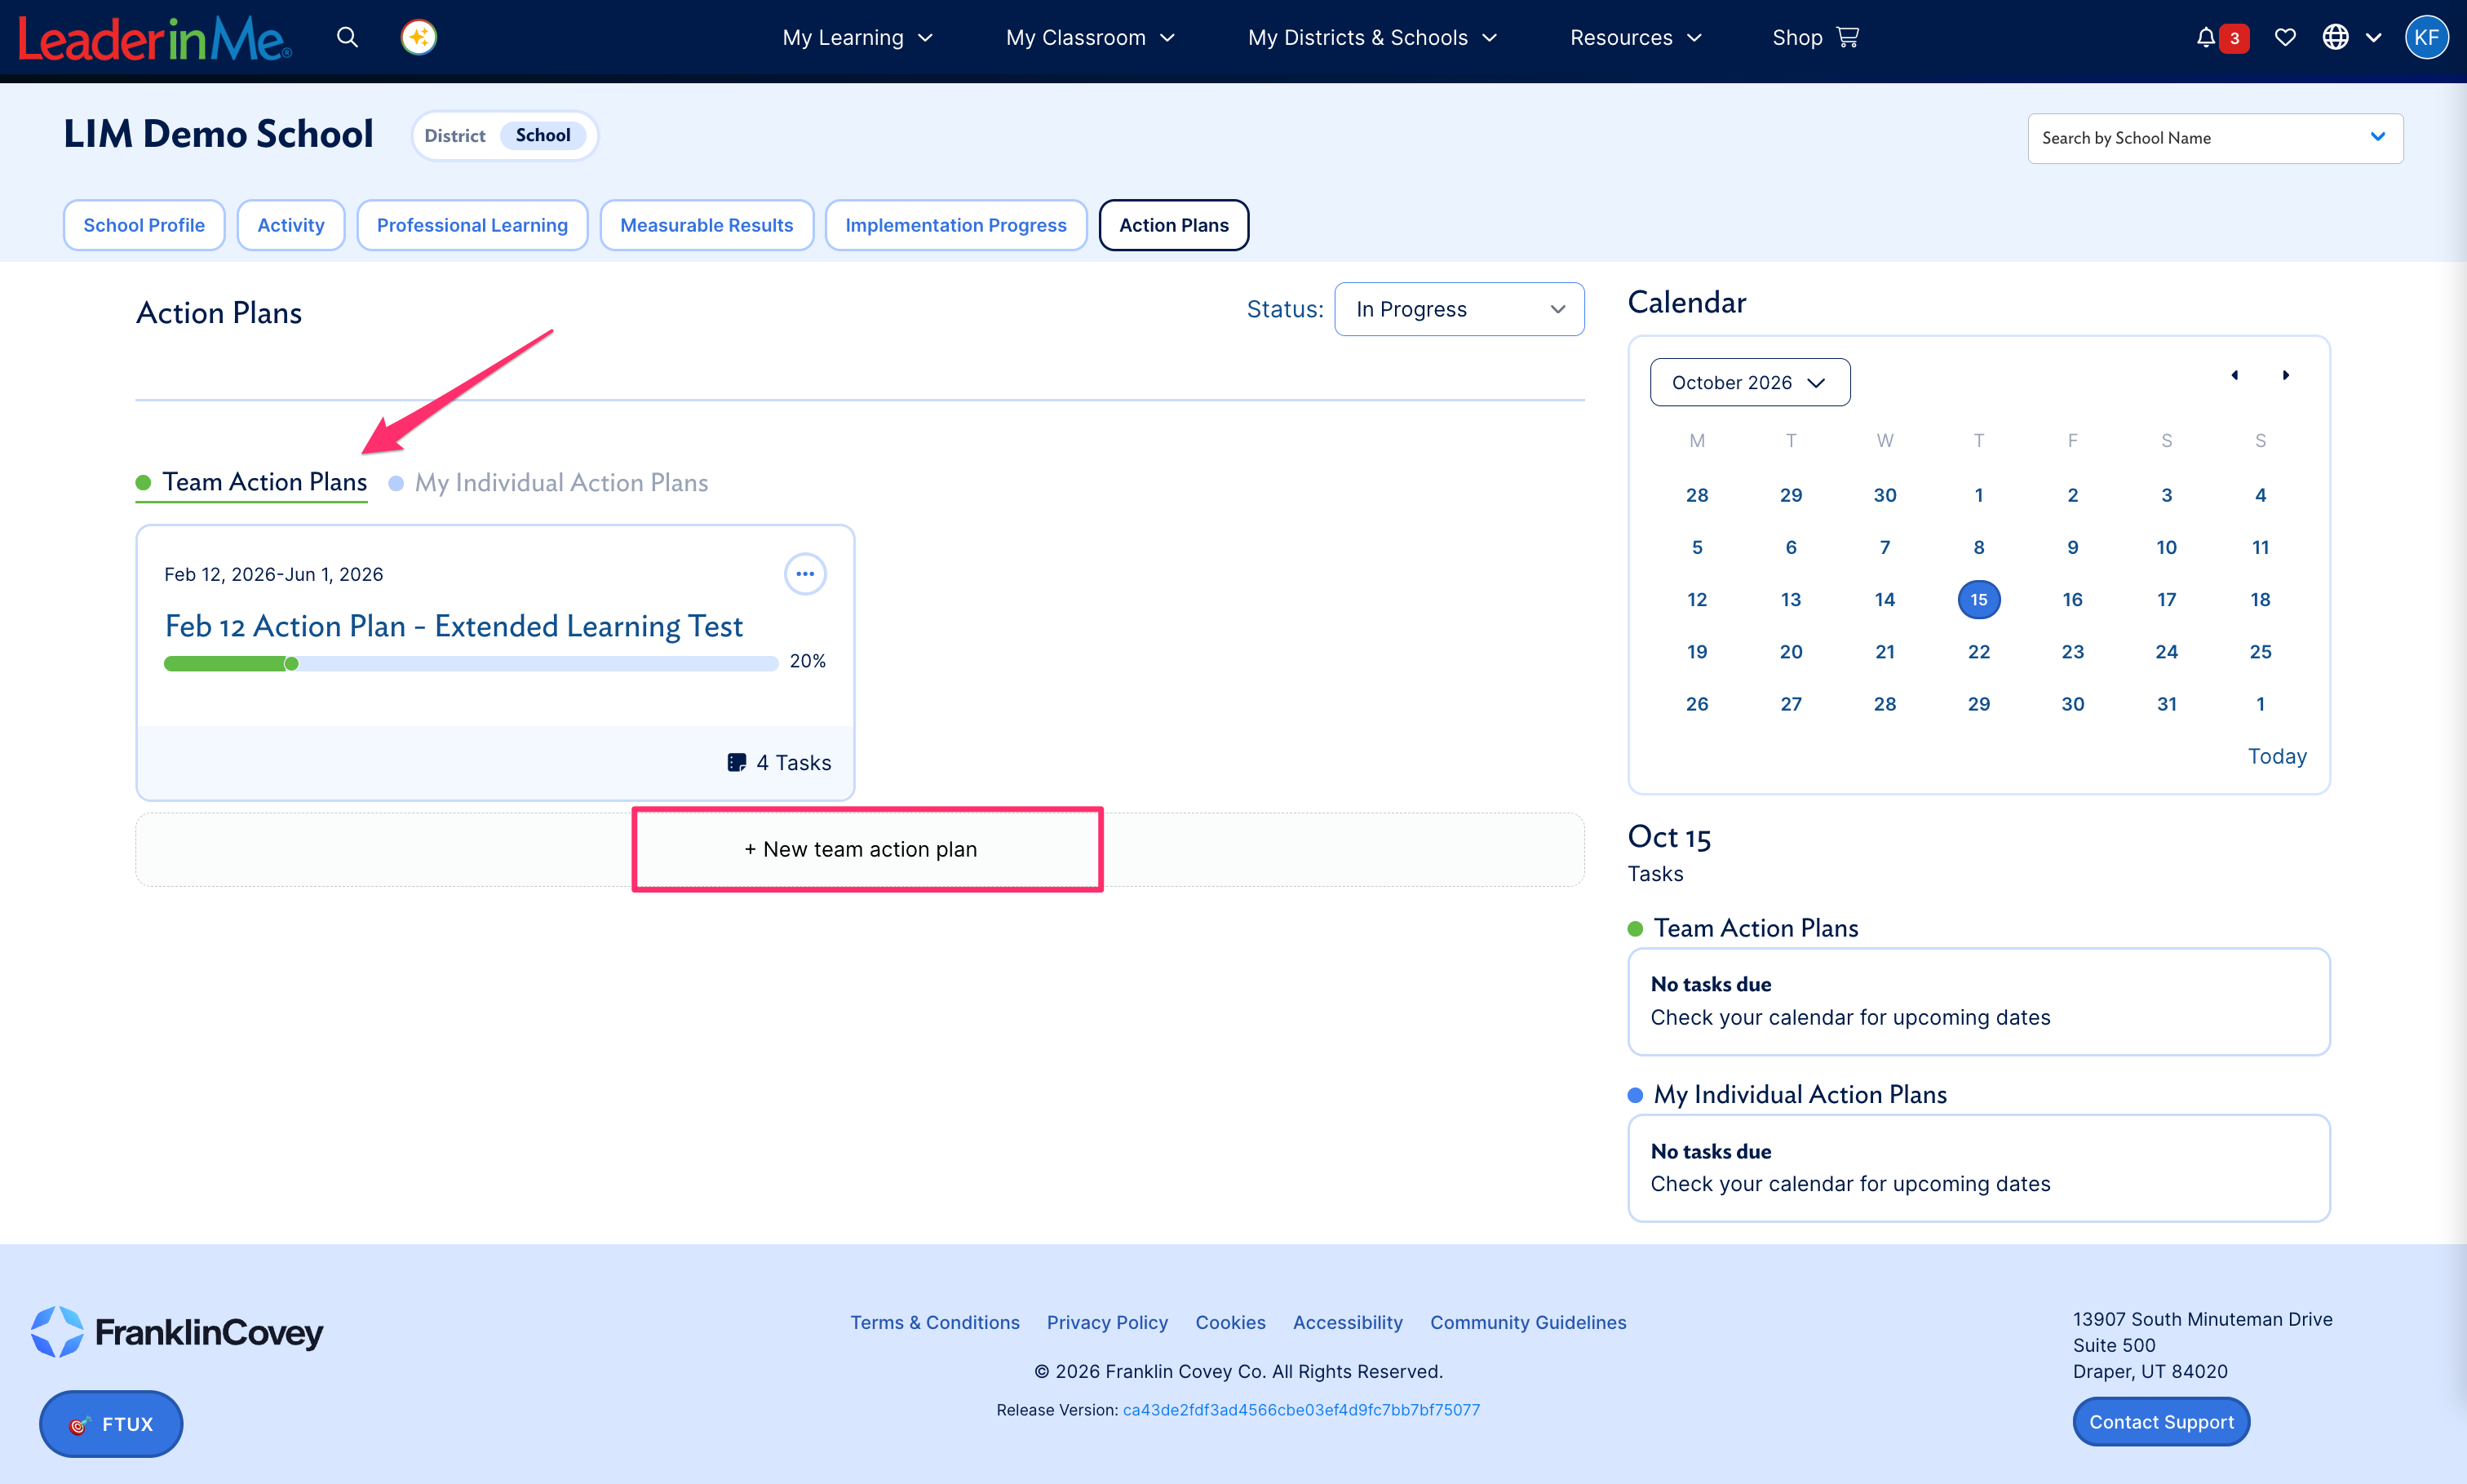Image resolution: width=2467 pixels, height=1484 pixels.
Task: Go to previous month in calendar
Action: tap(2235, 375)
